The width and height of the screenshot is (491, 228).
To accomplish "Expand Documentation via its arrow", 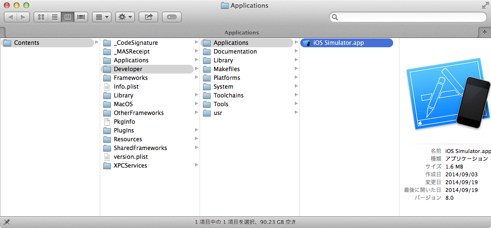I will (x=296, y=51).
